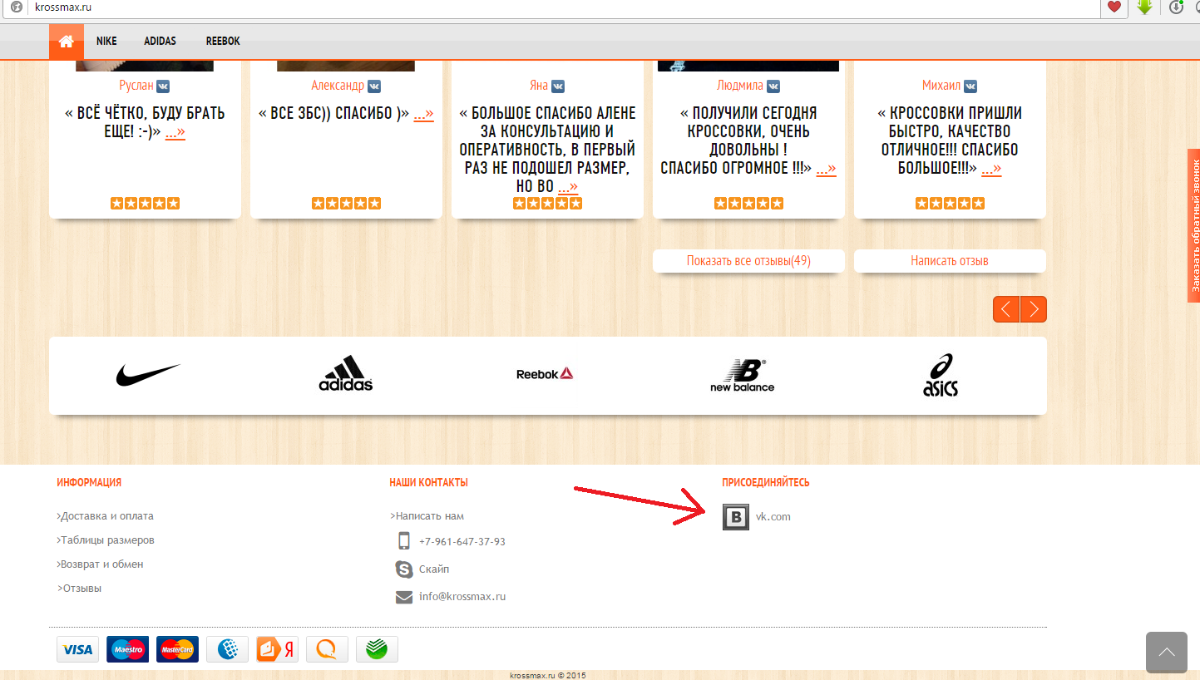Open the Таблицы размеров link

pos(106,540)
